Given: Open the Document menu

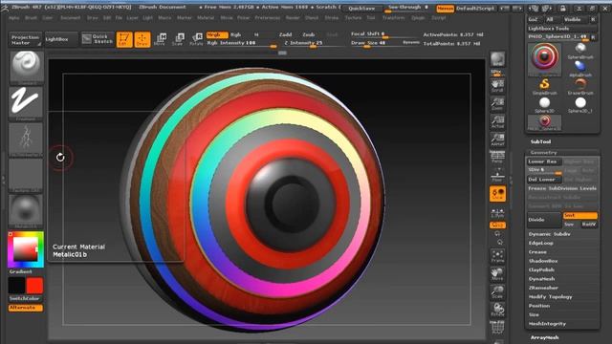Looking at the screenshot, I should [x=70, y=18].
